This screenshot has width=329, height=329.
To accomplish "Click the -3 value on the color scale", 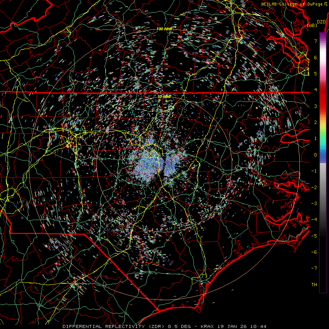I will pyautogui.click(x=314, y=204).
